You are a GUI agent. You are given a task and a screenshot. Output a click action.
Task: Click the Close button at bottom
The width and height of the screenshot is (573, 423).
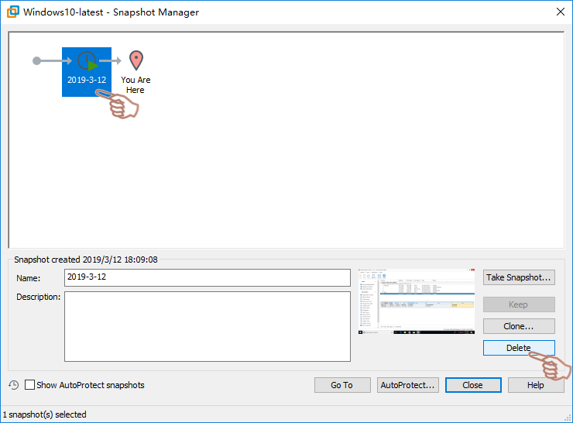[x=472, y=385]
